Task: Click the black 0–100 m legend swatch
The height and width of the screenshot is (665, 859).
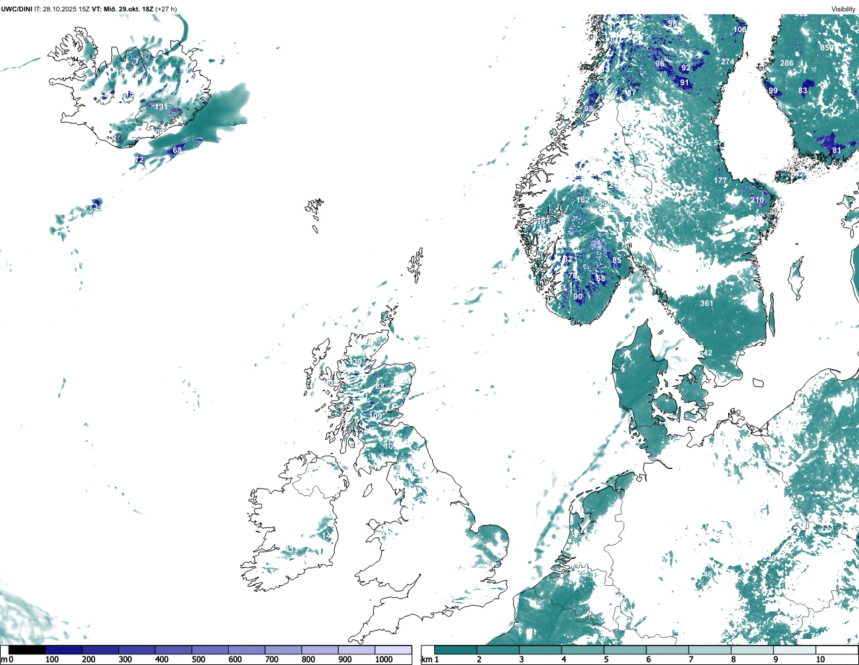Action: click(x=27, y=650)
